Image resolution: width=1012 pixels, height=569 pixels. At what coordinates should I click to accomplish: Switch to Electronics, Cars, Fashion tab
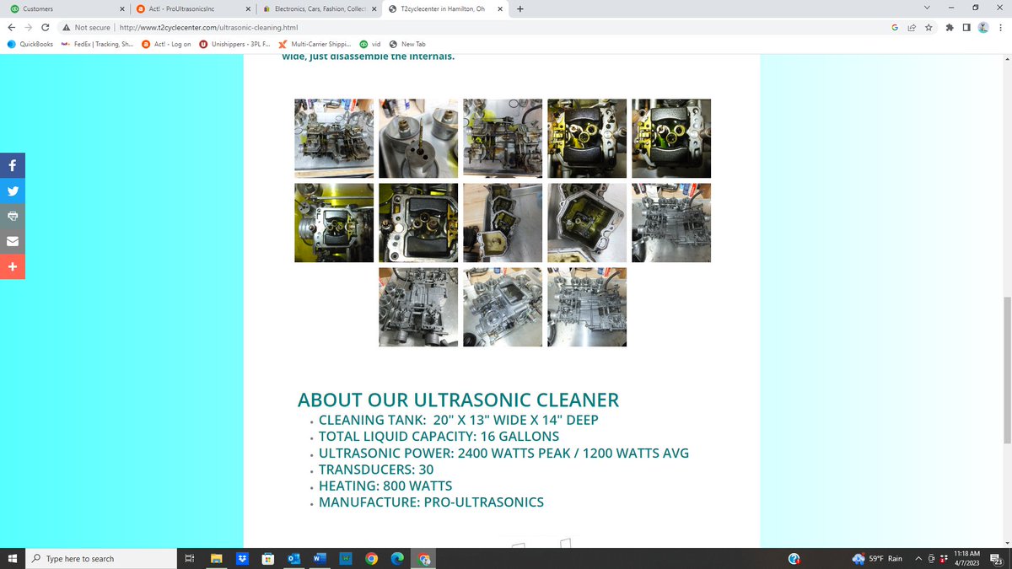[318, 9]
